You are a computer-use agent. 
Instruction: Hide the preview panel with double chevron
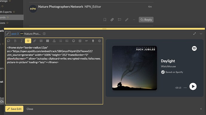pyautogui.click(x=201, y=109)
